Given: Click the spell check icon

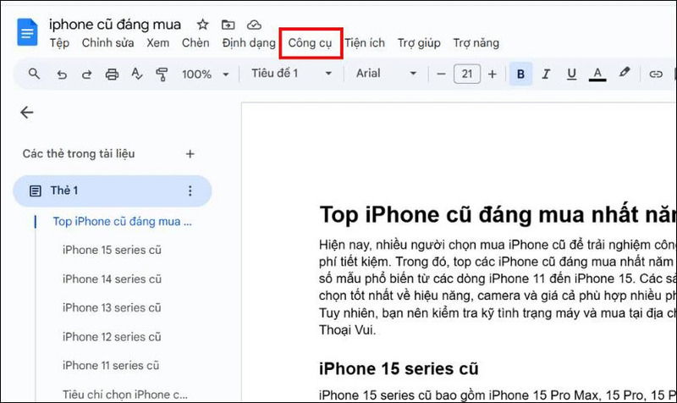Looking at the screenshot, I should tap(137, 75).
